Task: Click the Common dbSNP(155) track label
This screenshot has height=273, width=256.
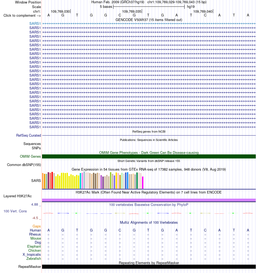Action: pos(24,165)
